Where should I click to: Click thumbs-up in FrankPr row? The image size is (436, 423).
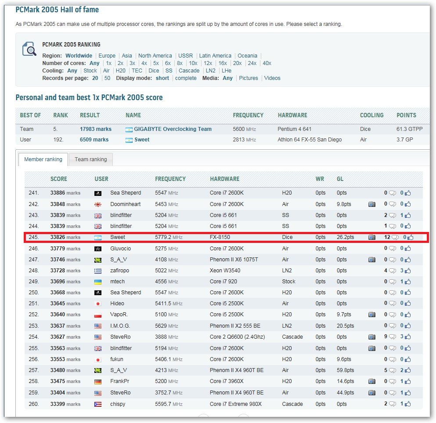tap(407, 381)
